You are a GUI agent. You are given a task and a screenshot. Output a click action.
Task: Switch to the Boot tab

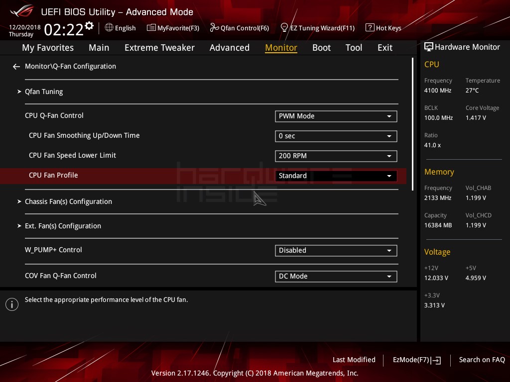(x=321, y=48)
